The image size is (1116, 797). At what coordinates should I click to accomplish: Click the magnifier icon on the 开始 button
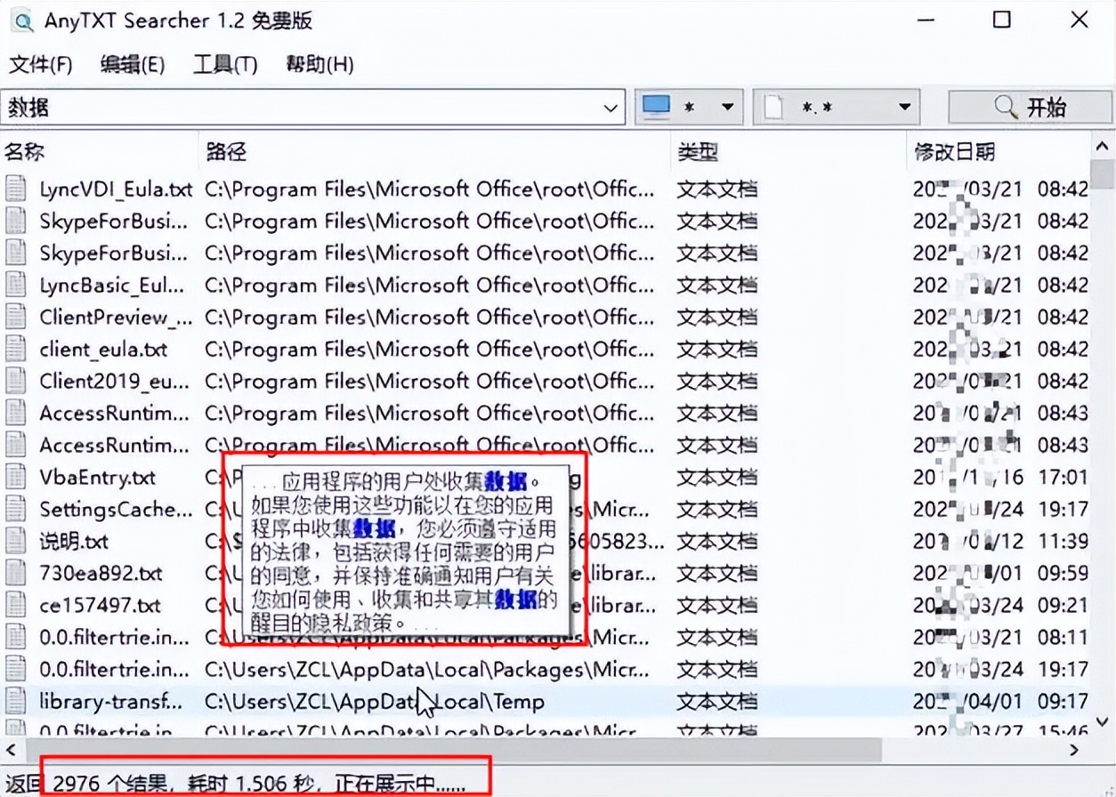tap(1007, 106)
